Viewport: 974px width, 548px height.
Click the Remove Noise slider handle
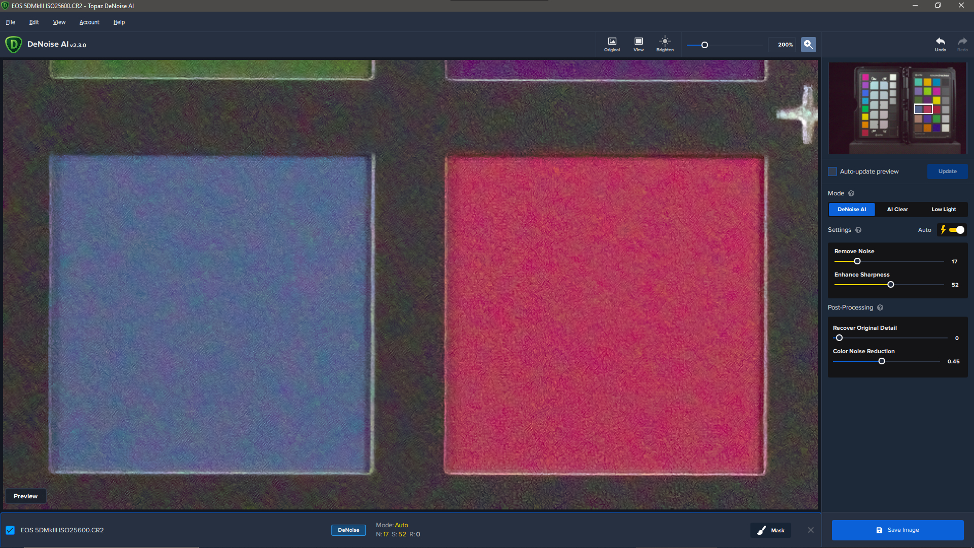pos(857,261)
